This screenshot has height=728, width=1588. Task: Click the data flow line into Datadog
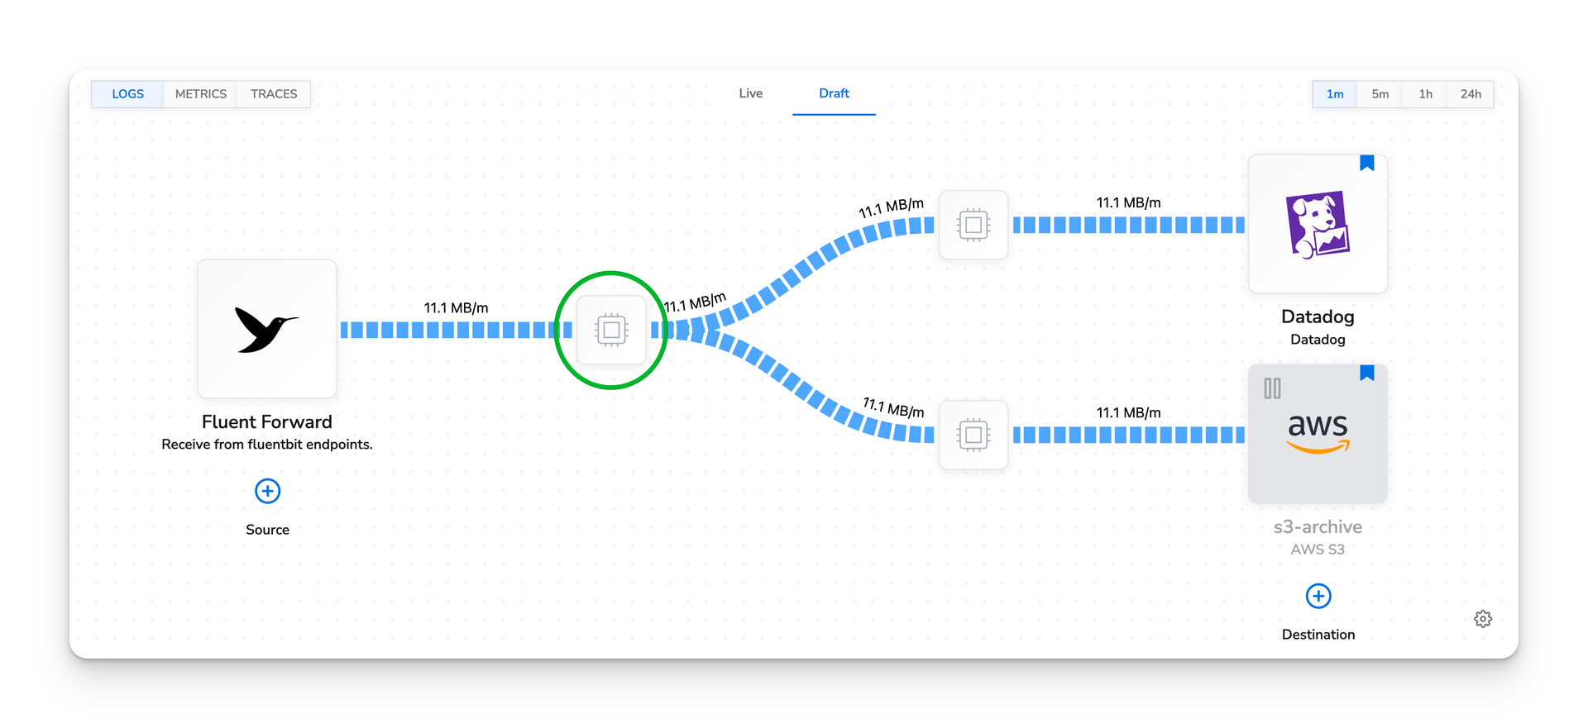[x=1128, y=225]
